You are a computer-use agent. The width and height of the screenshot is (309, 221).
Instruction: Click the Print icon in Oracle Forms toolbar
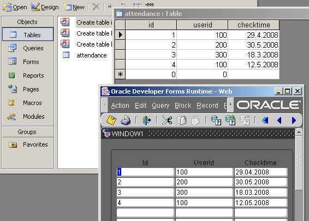coord(126,120)
